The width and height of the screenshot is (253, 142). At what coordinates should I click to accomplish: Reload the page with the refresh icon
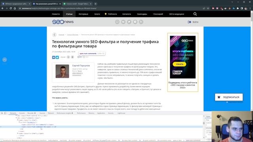pyautogui.click(x=11, y=8)
